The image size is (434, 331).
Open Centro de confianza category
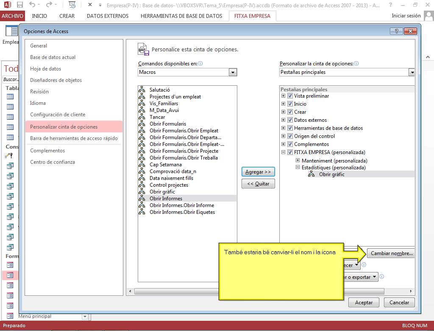(53, 162)
